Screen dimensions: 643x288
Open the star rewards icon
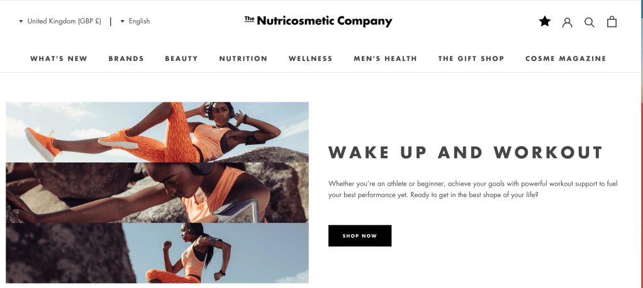coord(545,21)
